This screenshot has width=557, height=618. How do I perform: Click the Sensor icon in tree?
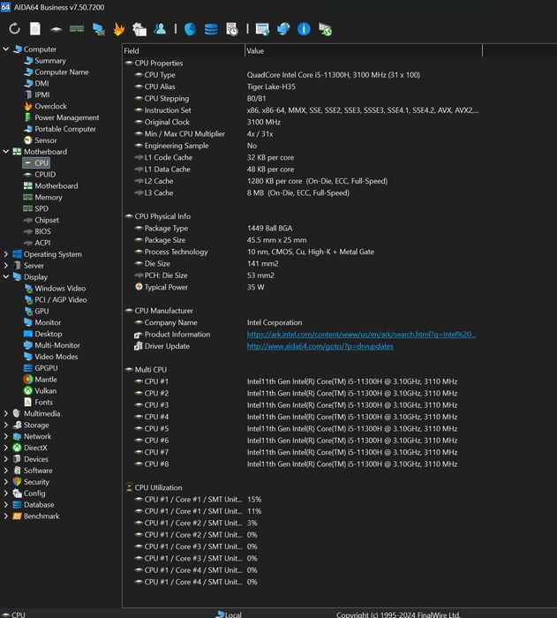click(x=28, y=139)
